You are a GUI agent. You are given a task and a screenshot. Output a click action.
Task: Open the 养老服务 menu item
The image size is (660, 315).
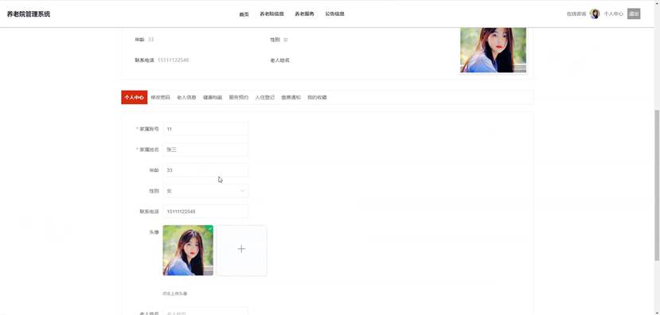point(304,14)
